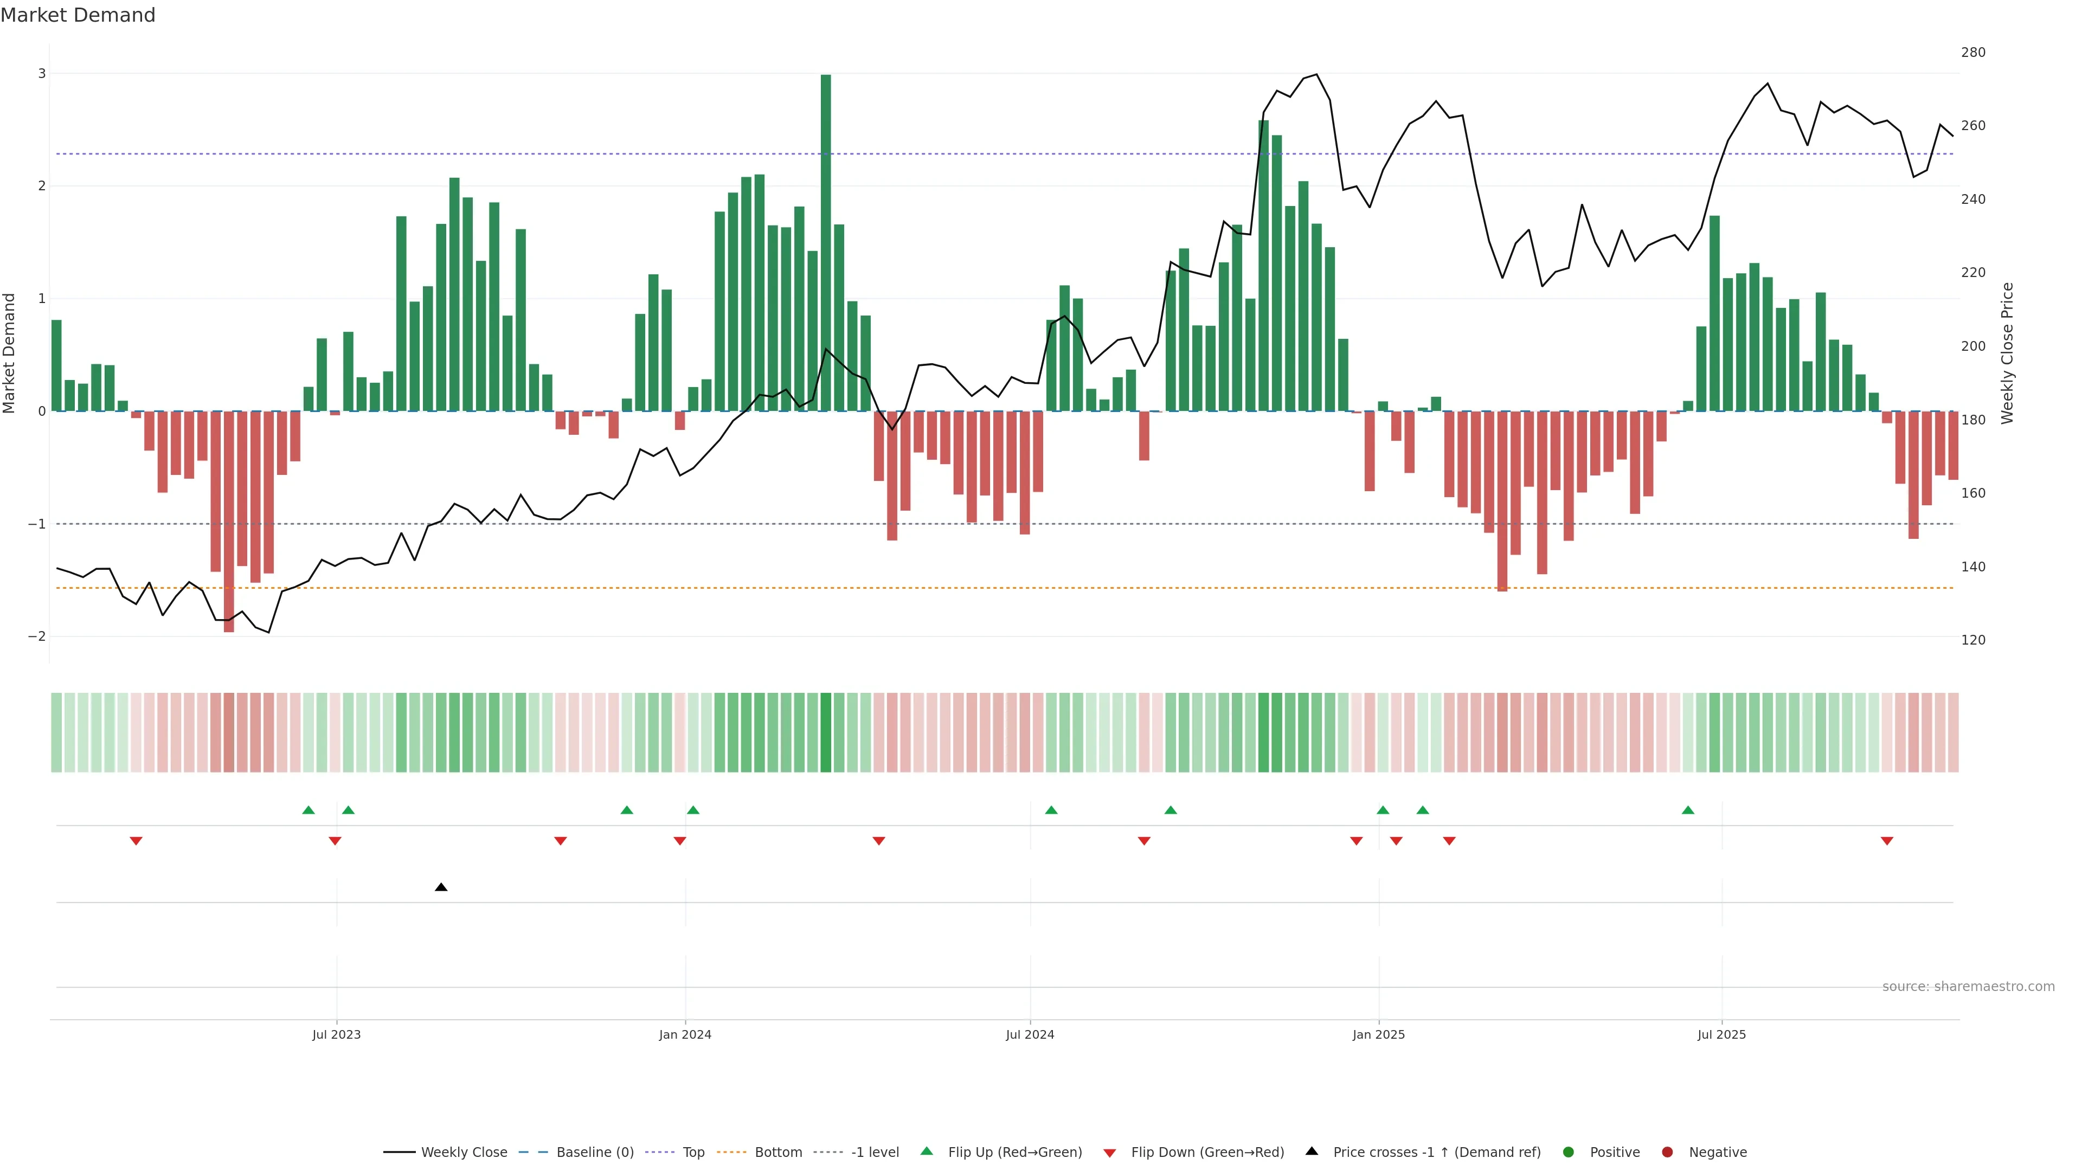Viewport: 2082px width, 1171px height.
Task: Toggle the -1 level legend entry
Action: pos(875,1151)
